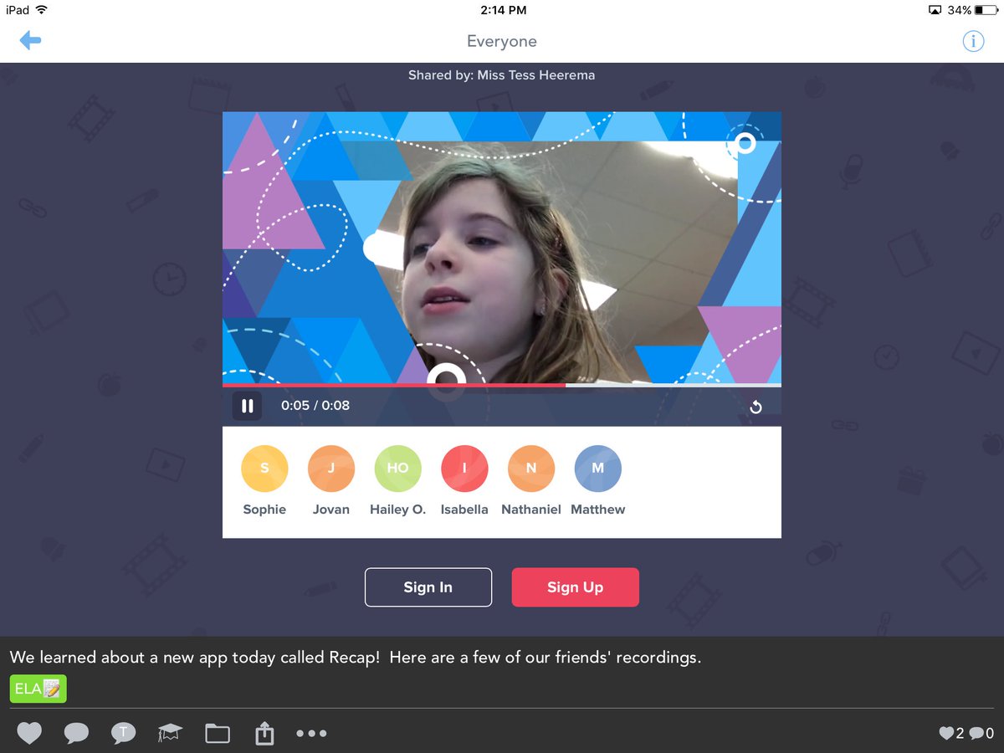Share the recording using the export icon
The height and width of the screenshot is (753, 1004).
(264, 733)
